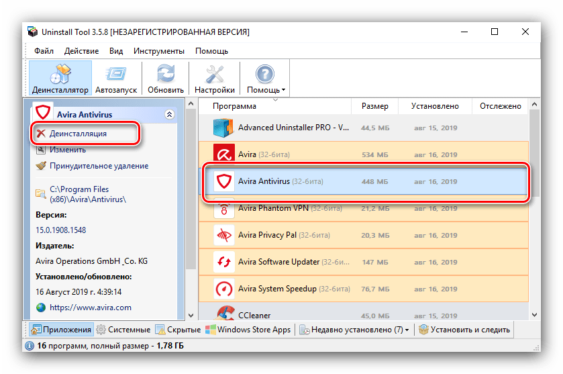Screen dimensions: 563x374
Task: Click the Деинсталлятор toolbar icon
Action: [60, 74]
